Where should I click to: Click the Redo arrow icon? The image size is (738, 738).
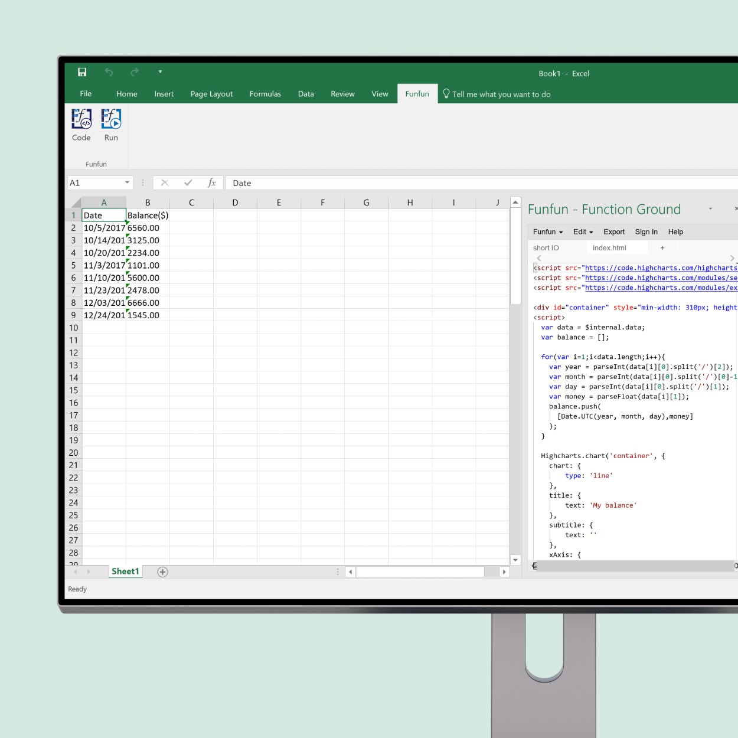coord(135,72)
